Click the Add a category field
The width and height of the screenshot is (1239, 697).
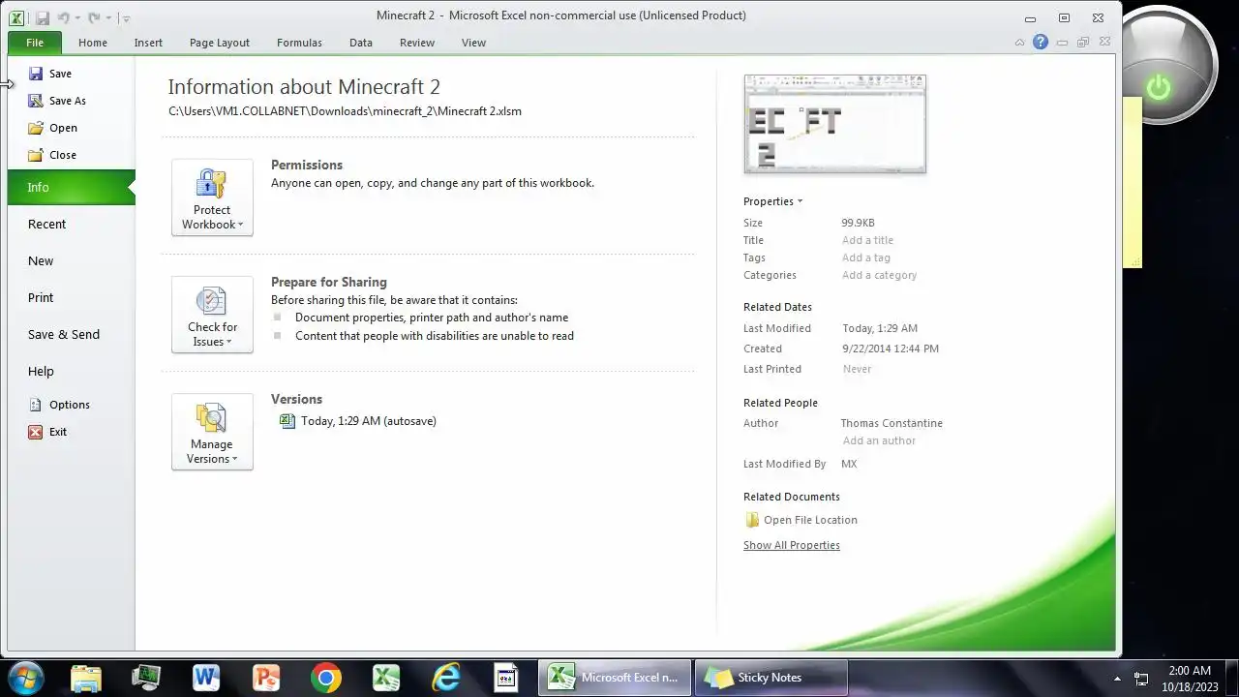(879, 275)
